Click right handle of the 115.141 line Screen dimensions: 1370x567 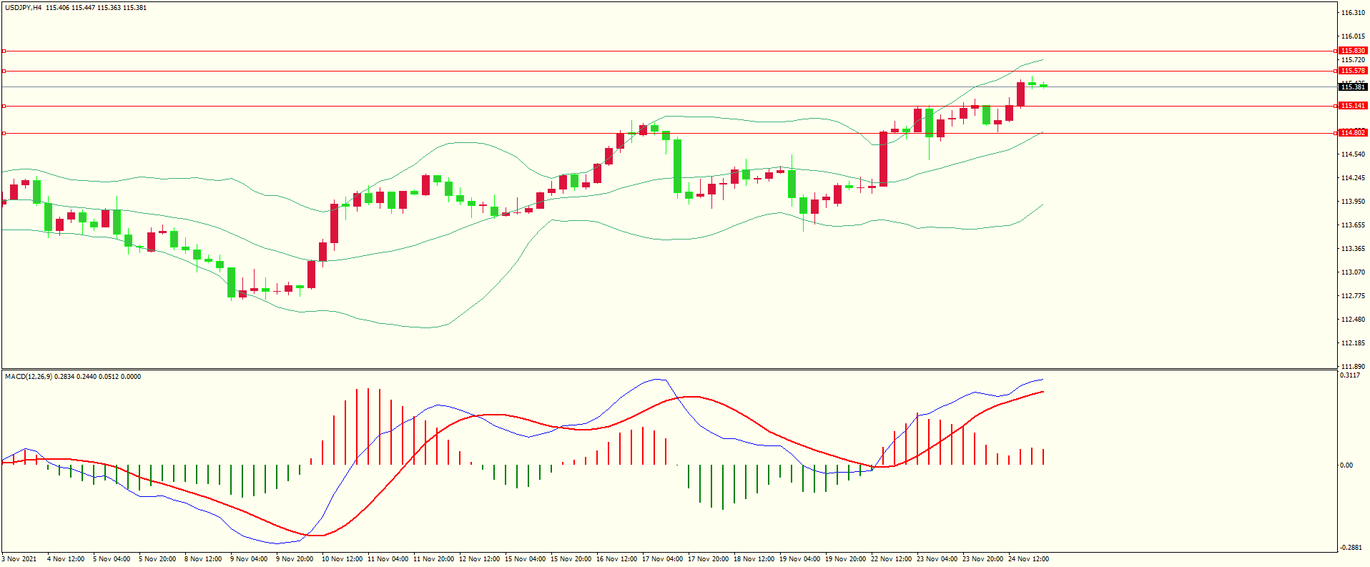[1336, 106]
